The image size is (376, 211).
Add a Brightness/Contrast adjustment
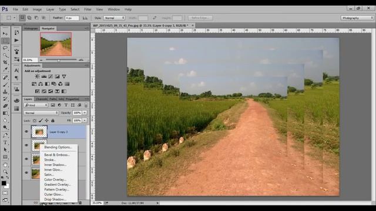pyautogui.click(x=37, y=76)
